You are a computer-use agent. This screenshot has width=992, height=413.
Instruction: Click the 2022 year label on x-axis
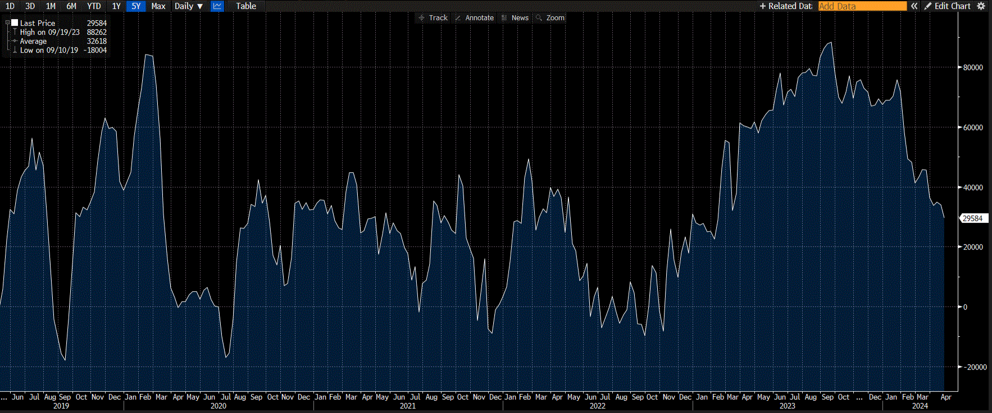pos(598,406)
